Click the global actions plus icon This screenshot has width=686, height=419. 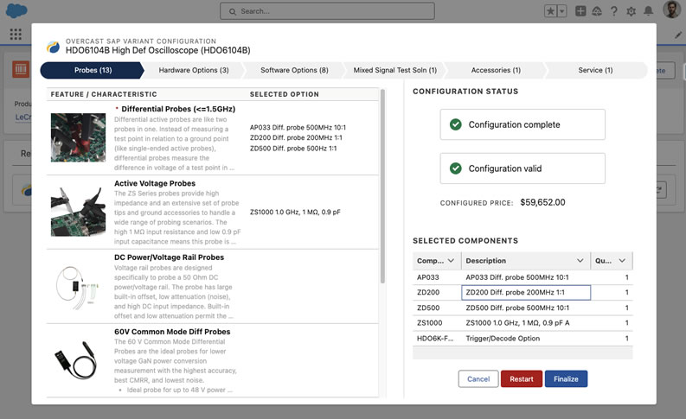(580, 11)
